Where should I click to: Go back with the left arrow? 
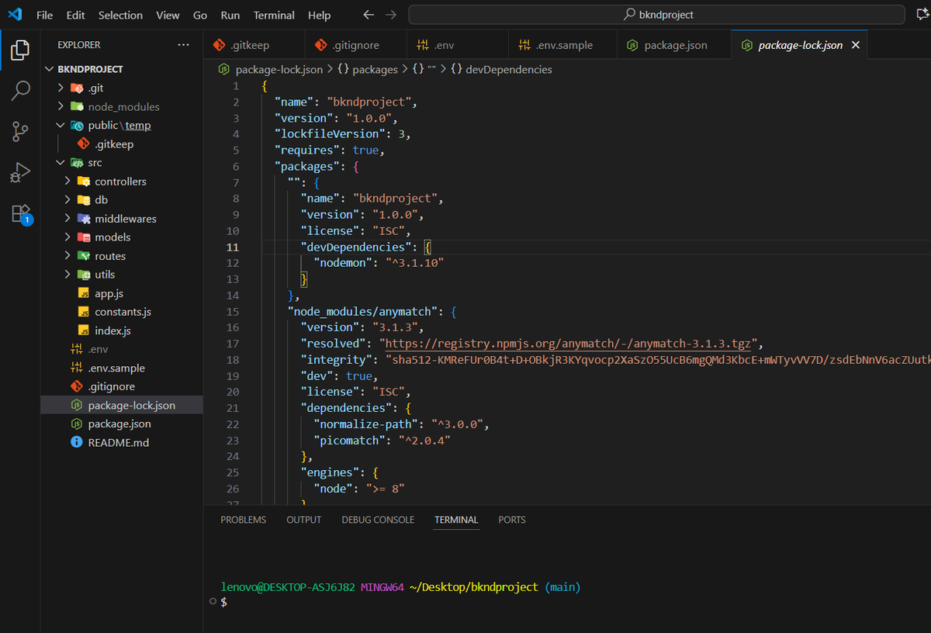pyautogui.click(x=369, y=15)
